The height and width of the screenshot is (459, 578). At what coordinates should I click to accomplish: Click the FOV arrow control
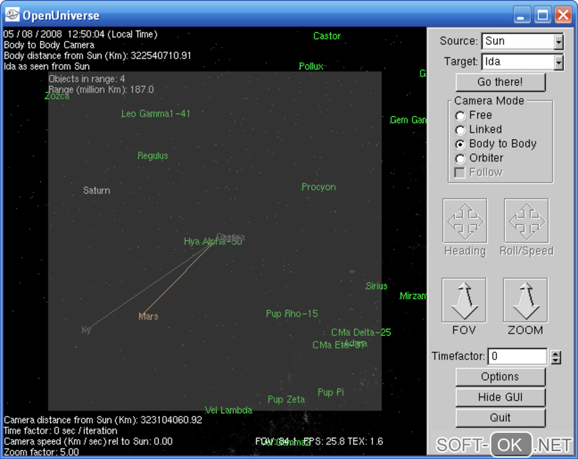click(x=464, y=300)
